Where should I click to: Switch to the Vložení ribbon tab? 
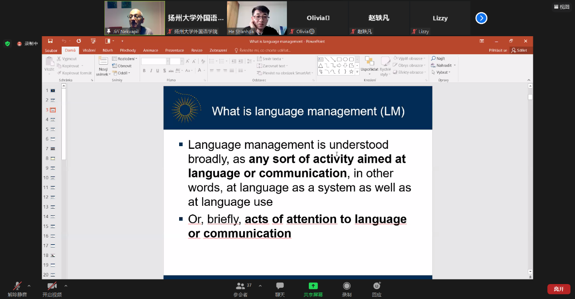pyautogui.click(x=89, y=50)
